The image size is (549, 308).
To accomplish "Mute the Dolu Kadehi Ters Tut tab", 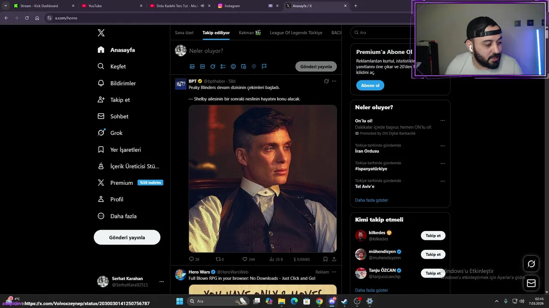I will click(x=202, y=6).
